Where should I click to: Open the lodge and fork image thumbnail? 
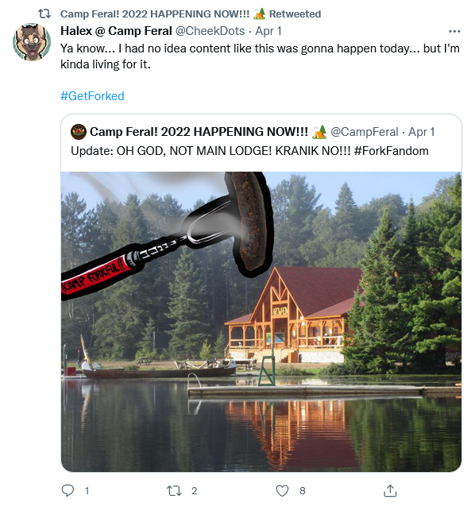(x=261, y=322)
